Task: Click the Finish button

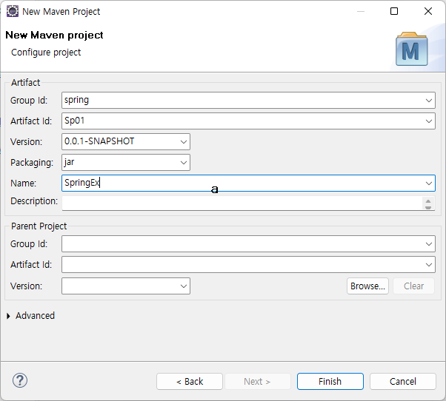Action: coord(330,382)
